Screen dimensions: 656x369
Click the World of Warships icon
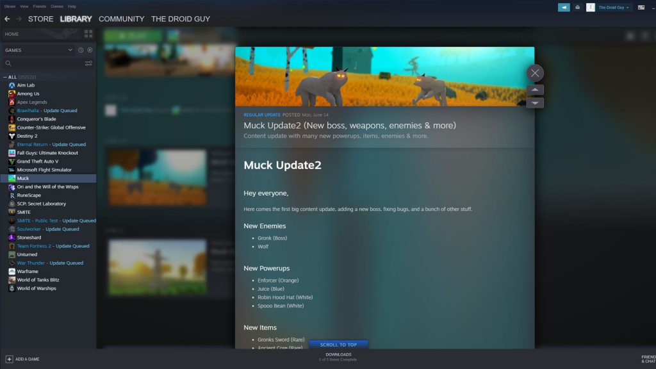click(x=12, y=288)
